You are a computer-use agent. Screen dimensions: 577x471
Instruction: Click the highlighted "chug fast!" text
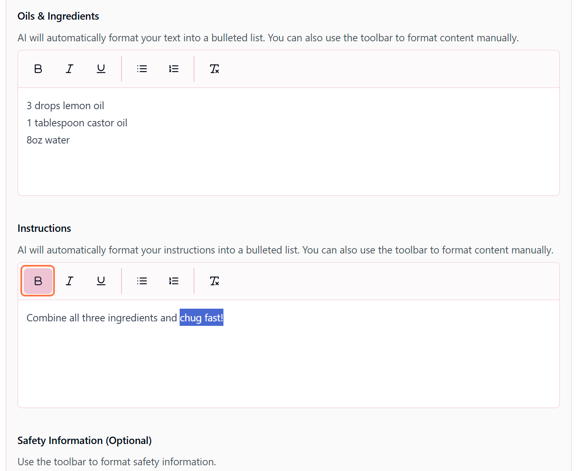[201, 318]
